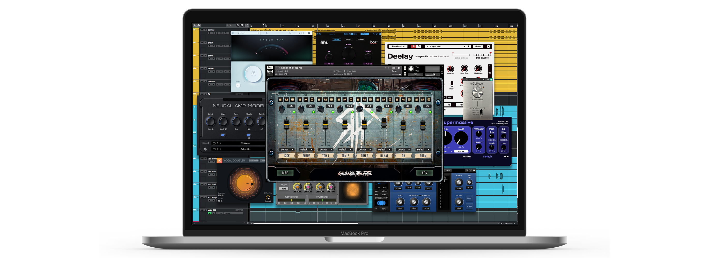
Task: Toggle the green LED on ROOM channel
Action: tap(430, 112)
